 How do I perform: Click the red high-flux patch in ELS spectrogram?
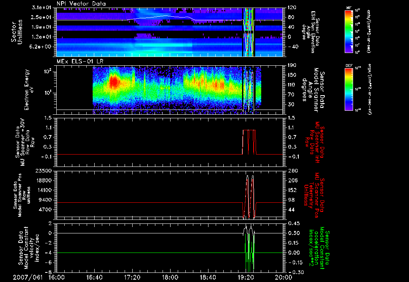click(x=114, y=82)
